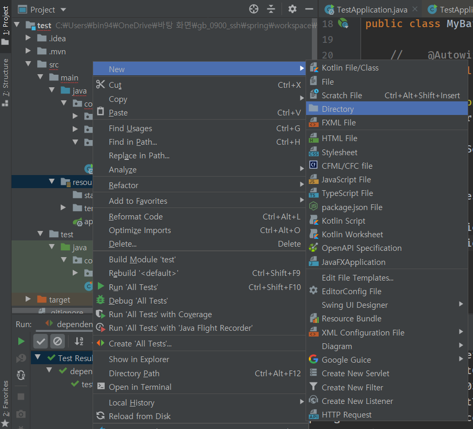Select Kotlin Script entry
Screen dimensions: 473x429
pos(387,221)
